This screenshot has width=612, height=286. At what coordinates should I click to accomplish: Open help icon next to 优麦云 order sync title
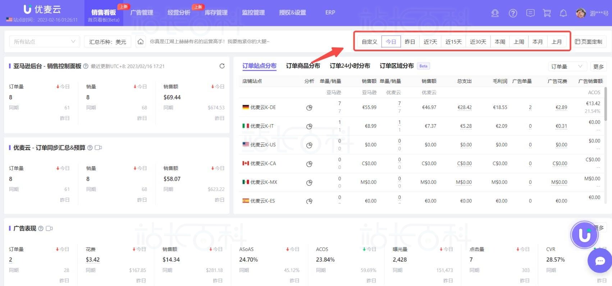90,148
